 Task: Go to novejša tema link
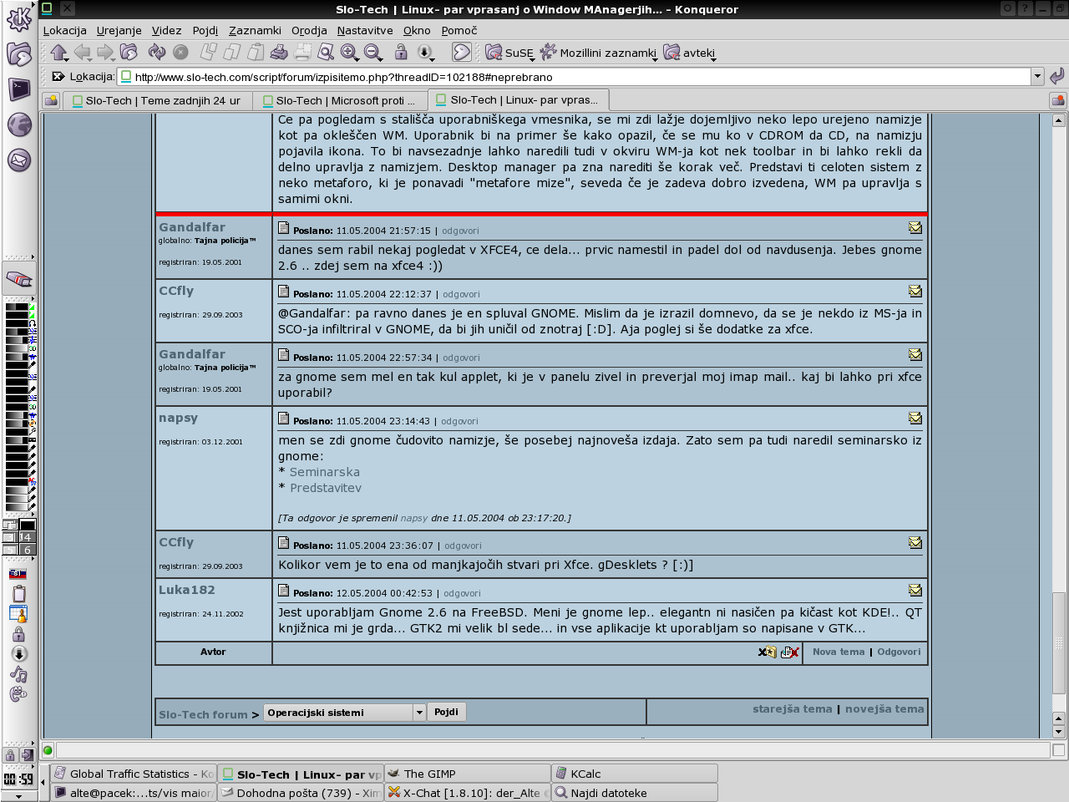pos(884,709)
